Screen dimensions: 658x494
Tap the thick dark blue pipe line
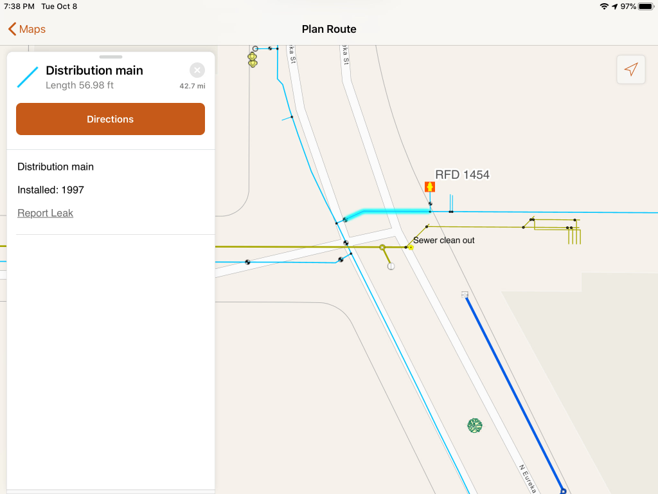tap(514, 392)
